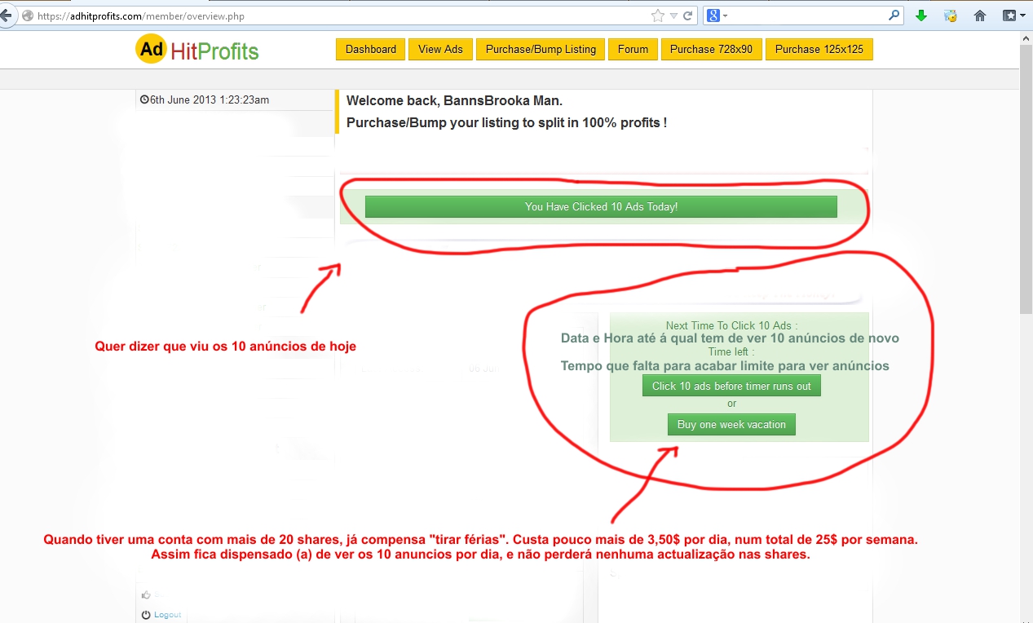Image resolution: width=1033 pixels, height=623 pixels.
Task: Click the thumbs-up icon in sidebar
Action: 146,594
